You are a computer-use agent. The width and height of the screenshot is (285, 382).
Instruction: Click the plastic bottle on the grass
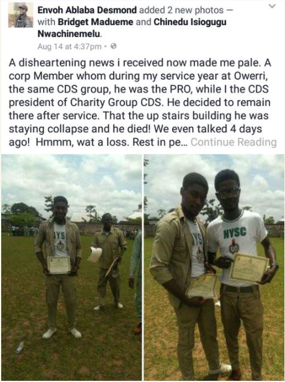coord(20,347)
